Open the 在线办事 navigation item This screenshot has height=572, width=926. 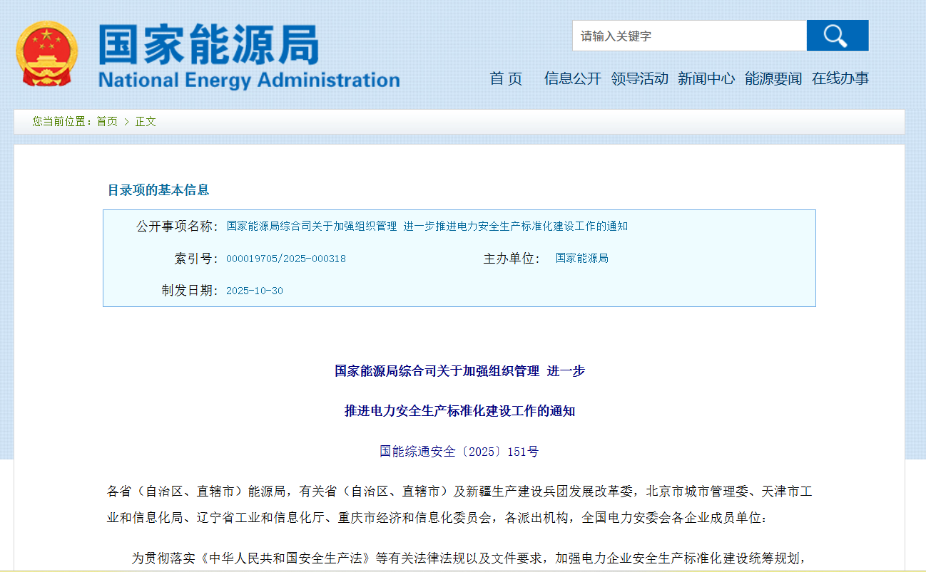(840, 78)
